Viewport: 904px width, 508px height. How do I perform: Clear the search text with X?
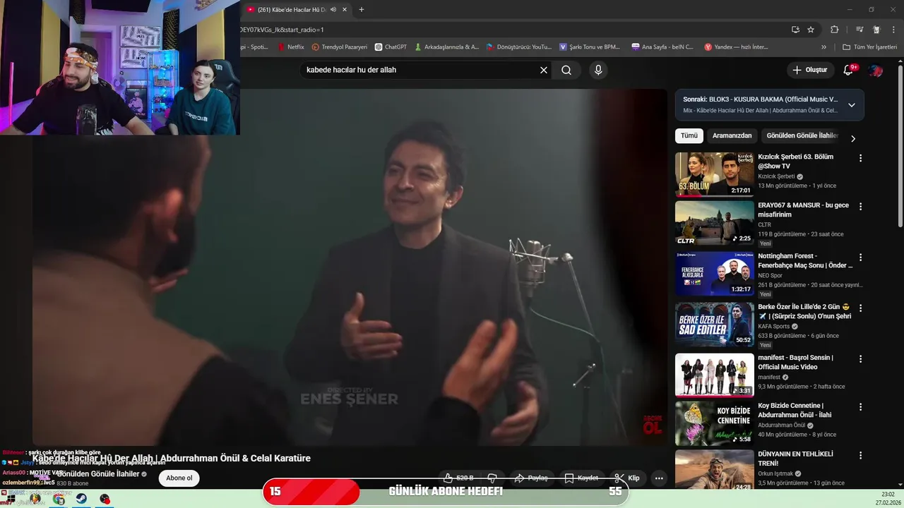(x=544, y=70)
